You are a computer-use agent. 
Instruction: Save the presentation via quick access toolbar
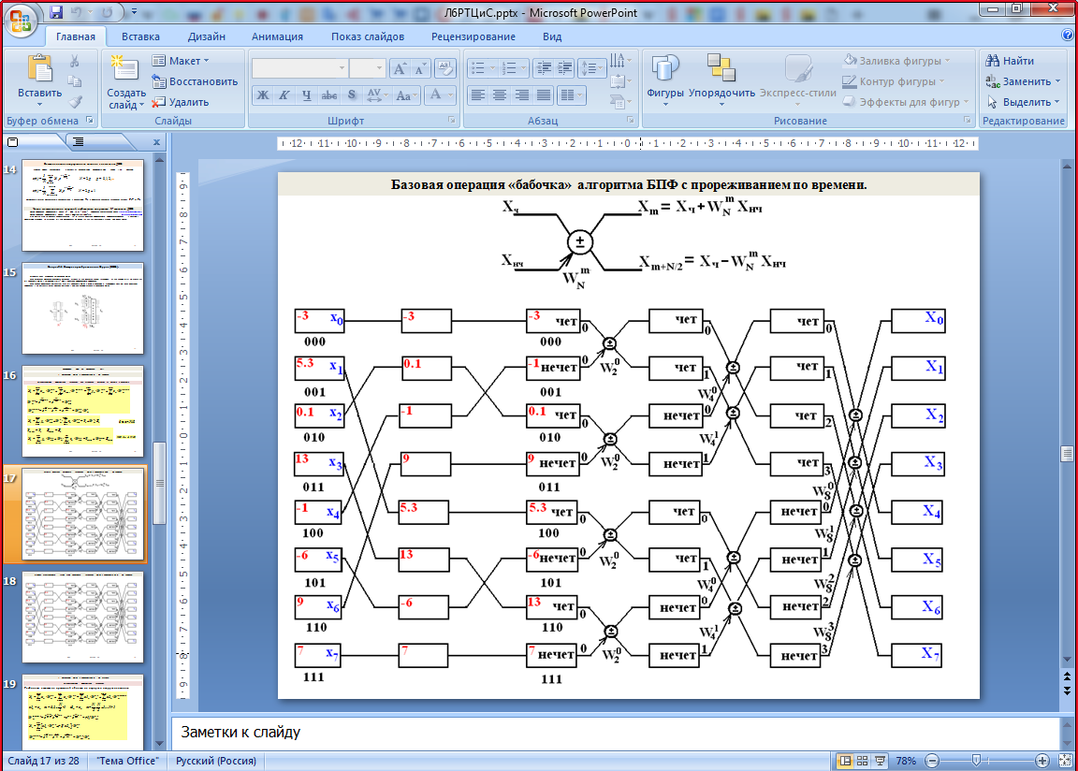coord(57,13)
